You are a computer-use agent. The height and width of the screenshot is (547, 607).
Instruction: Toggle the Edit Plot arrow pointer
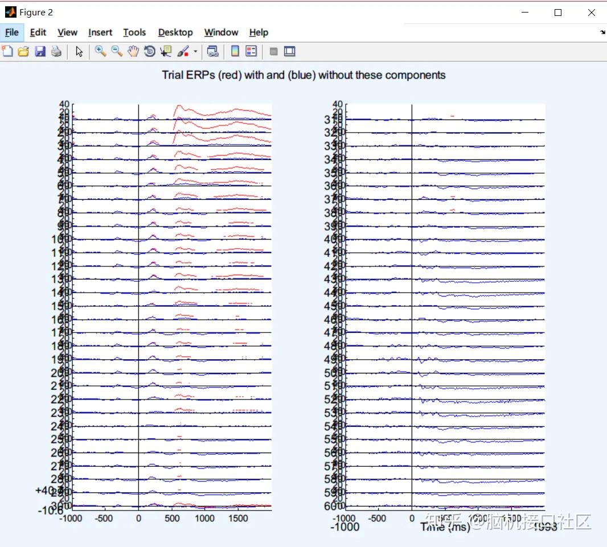[79, 52]
